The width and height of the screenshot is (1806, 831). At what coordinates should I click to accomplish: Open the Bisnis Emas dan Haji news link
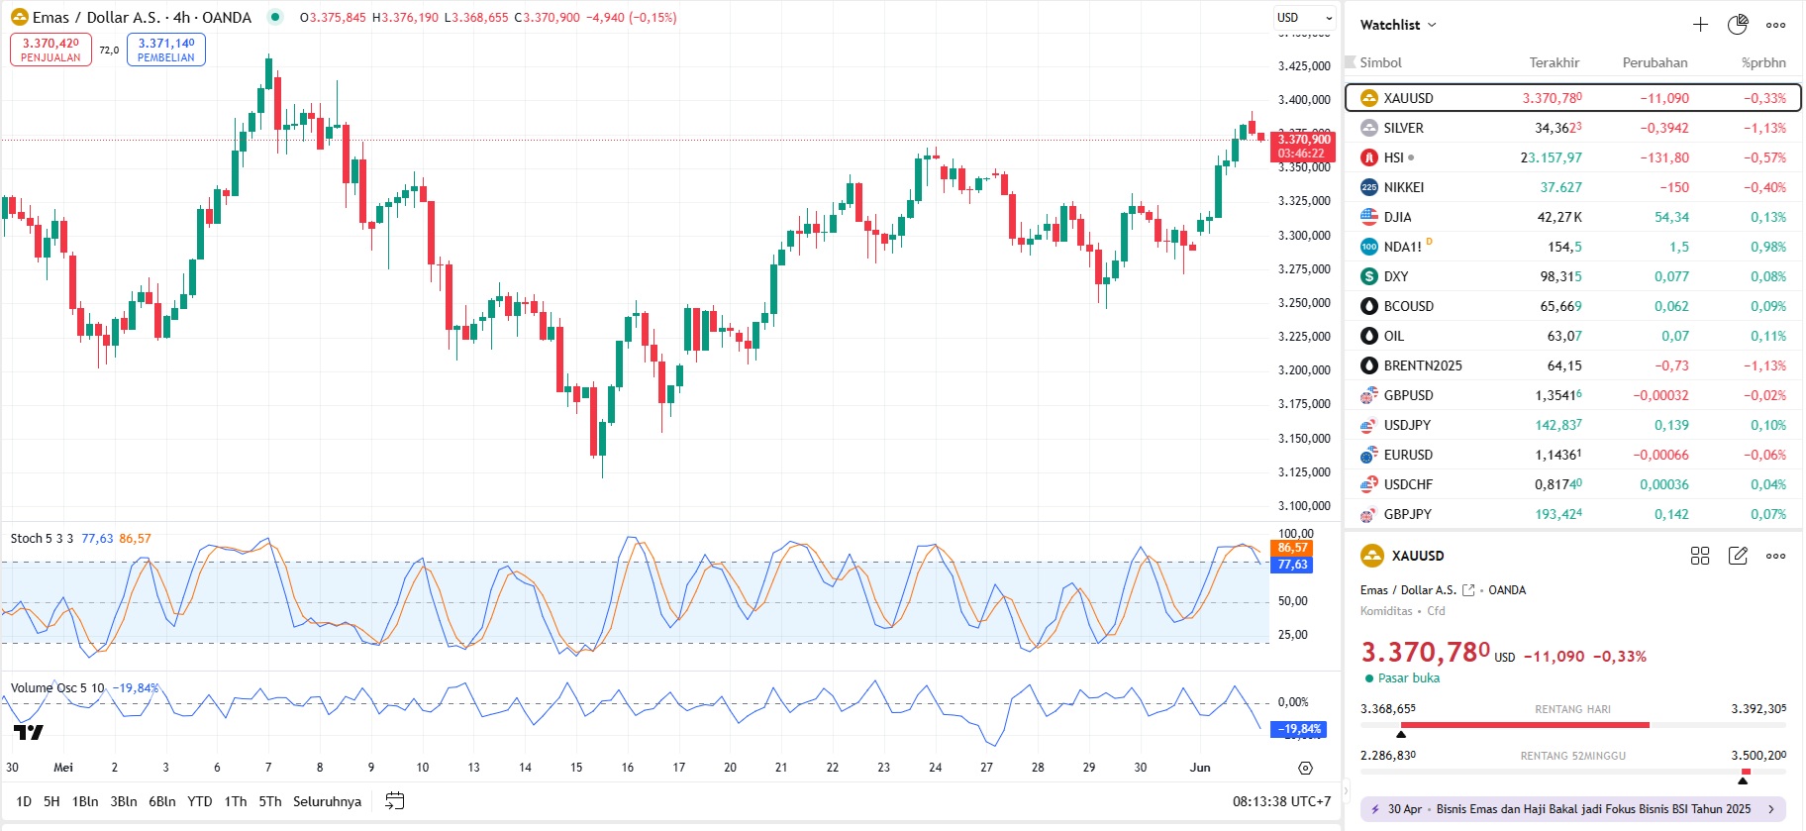(1572, 809)
